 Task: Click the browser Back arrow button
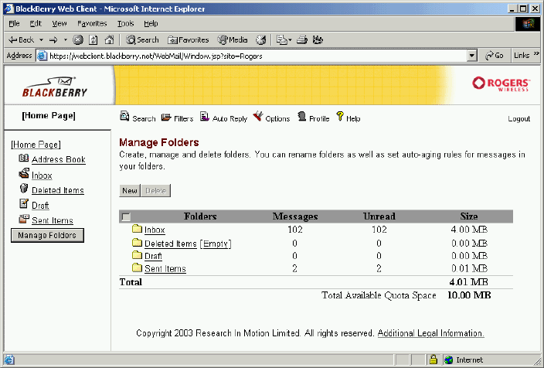coord(21,40)
